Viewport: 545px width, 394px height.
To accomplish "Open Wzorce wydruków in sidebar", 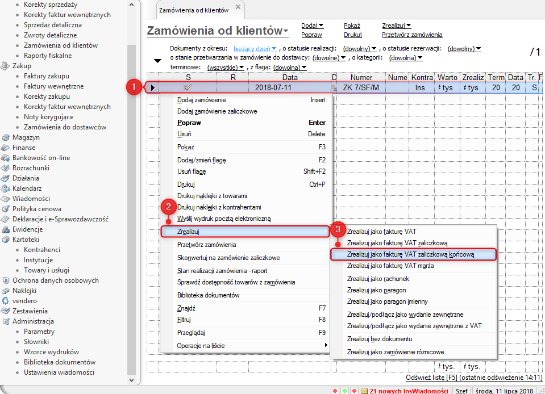I will pyautogui.click(x=51, y=352).
